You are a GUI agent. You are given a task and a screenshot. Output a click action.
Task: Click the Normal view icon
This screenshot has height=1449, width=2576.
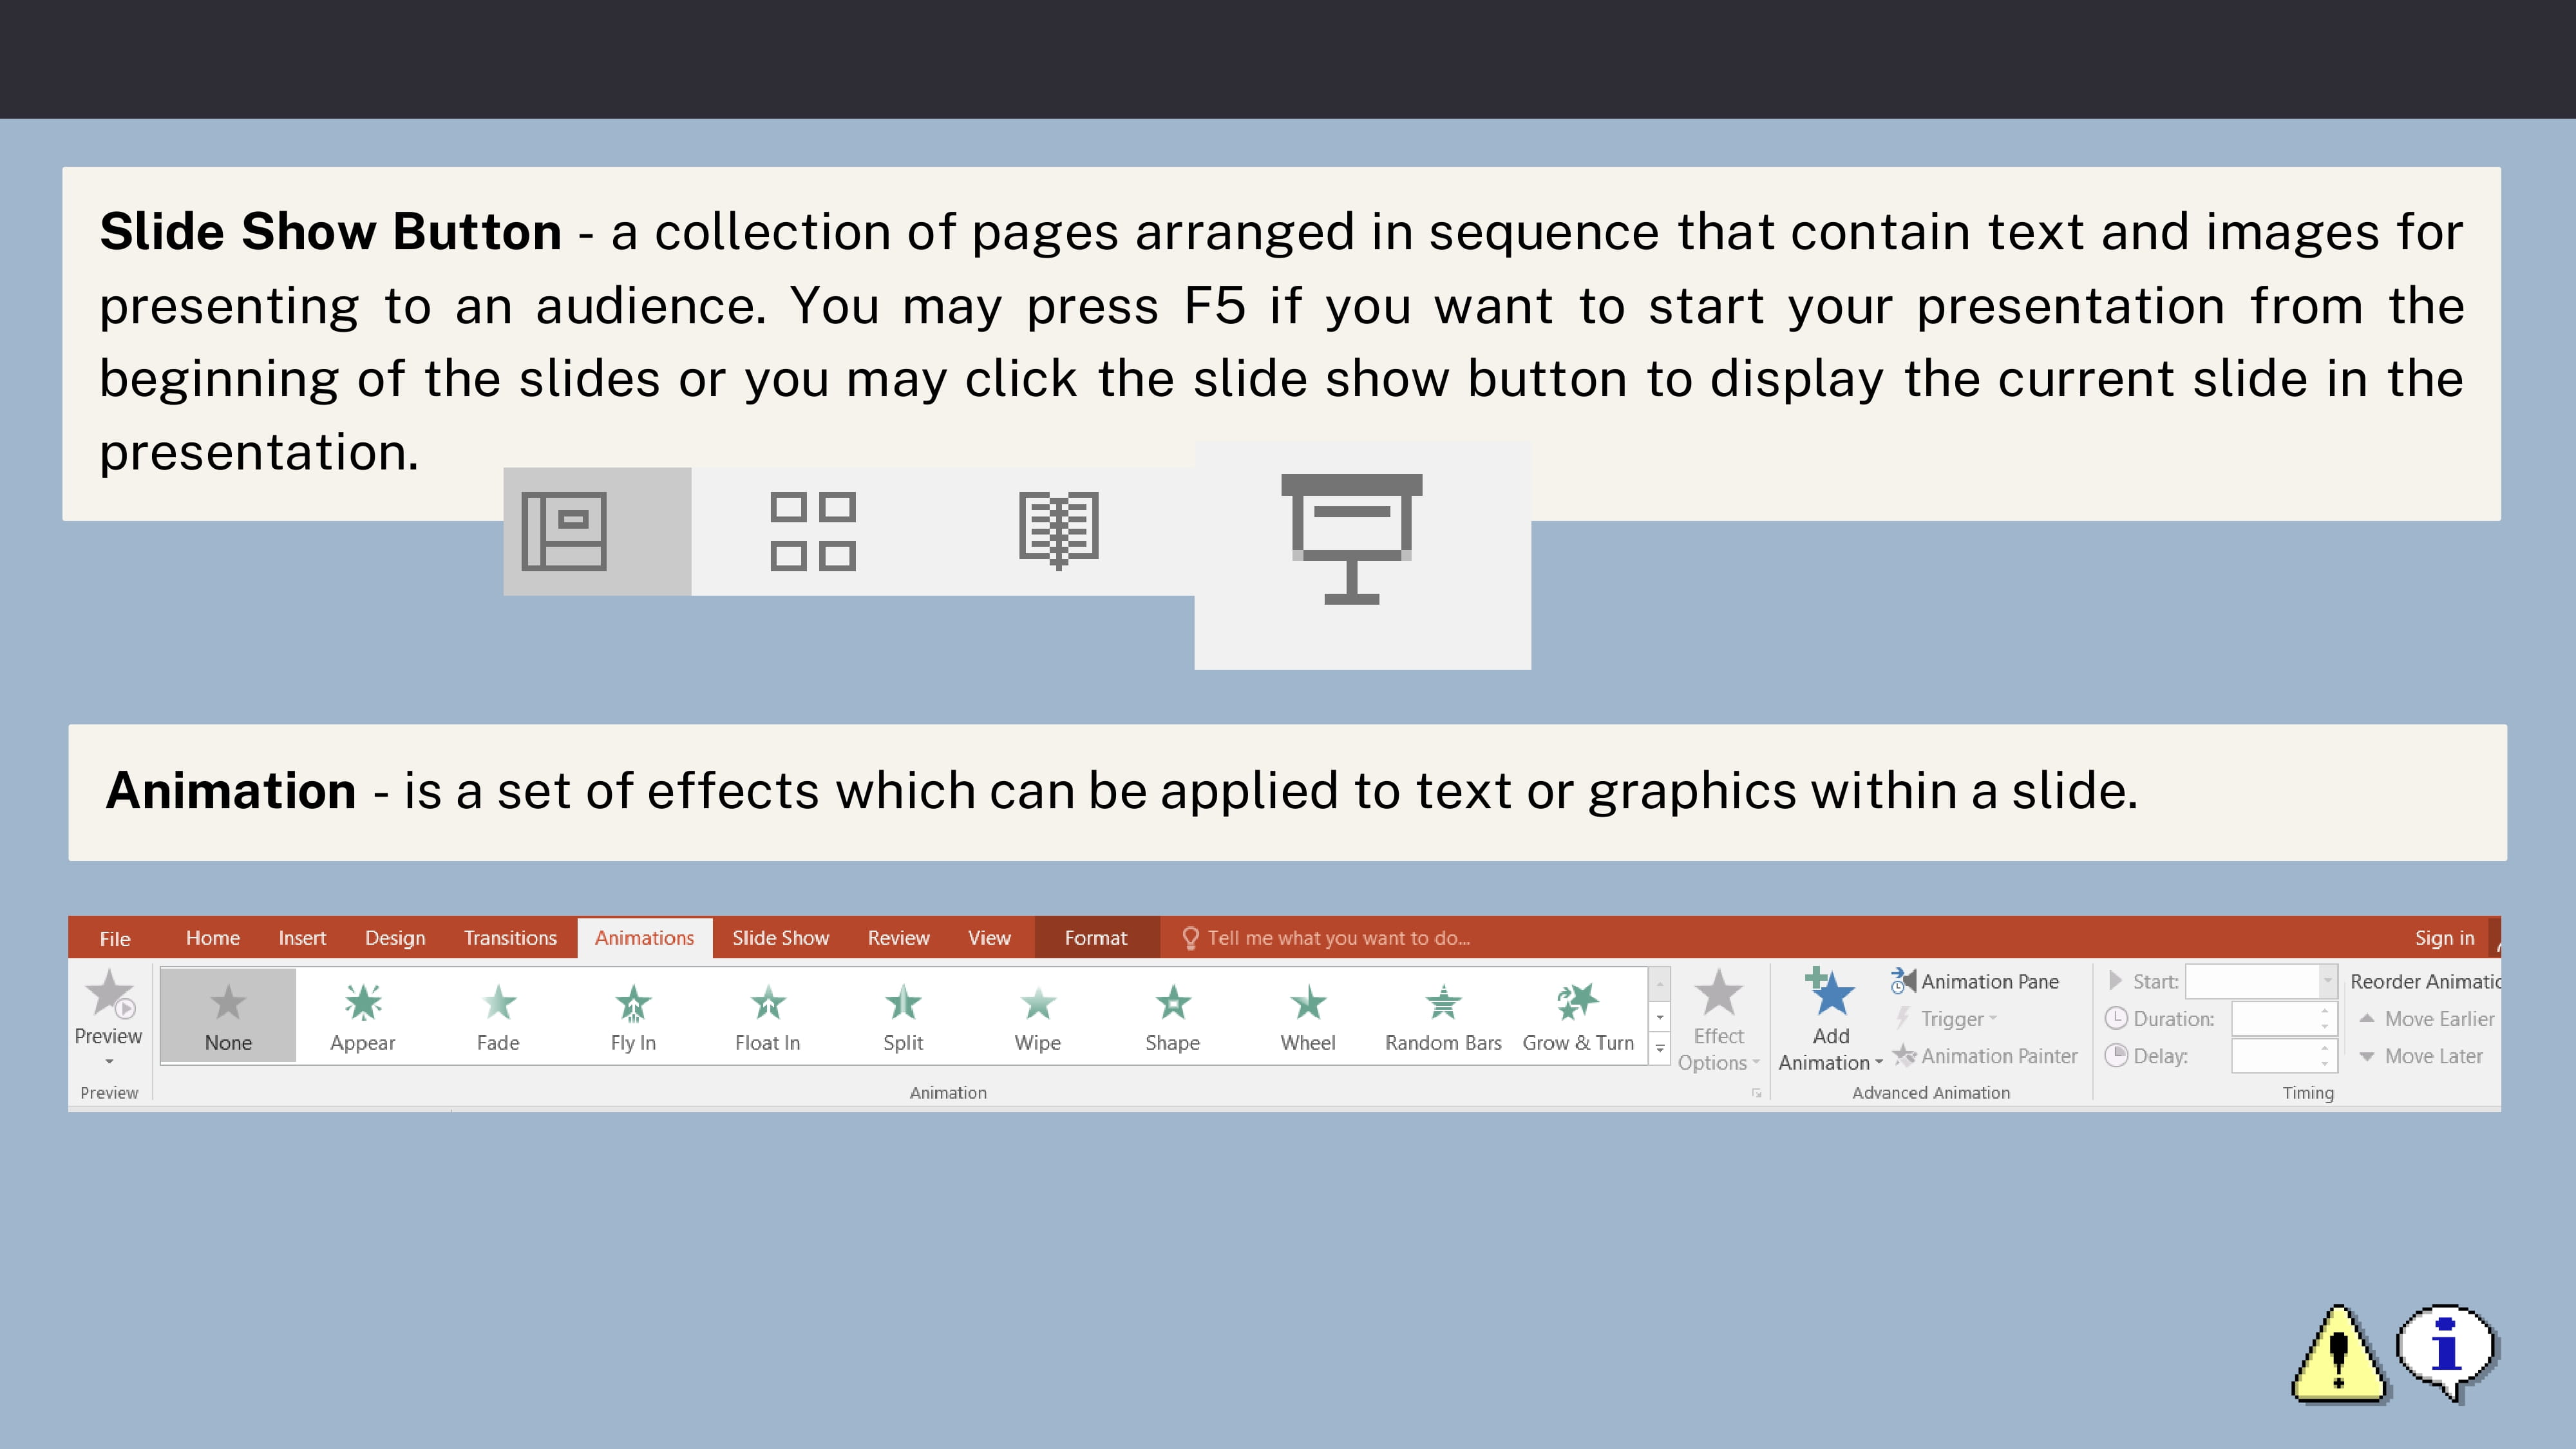[565, 531]
